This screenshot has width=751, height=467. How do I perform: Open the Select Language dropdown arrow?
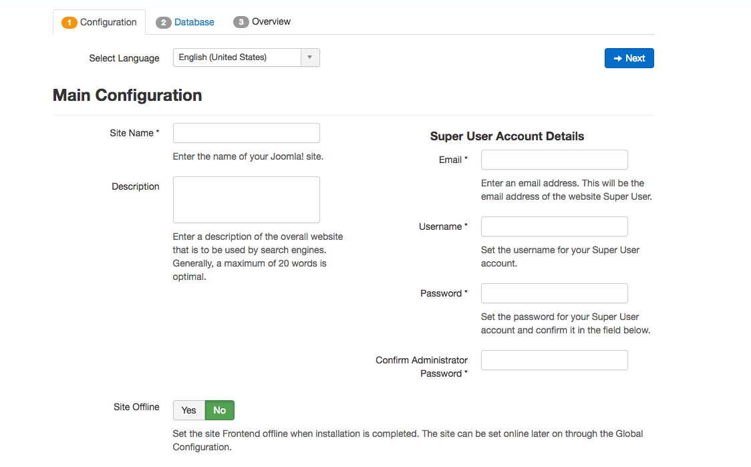tap(309, 57)
